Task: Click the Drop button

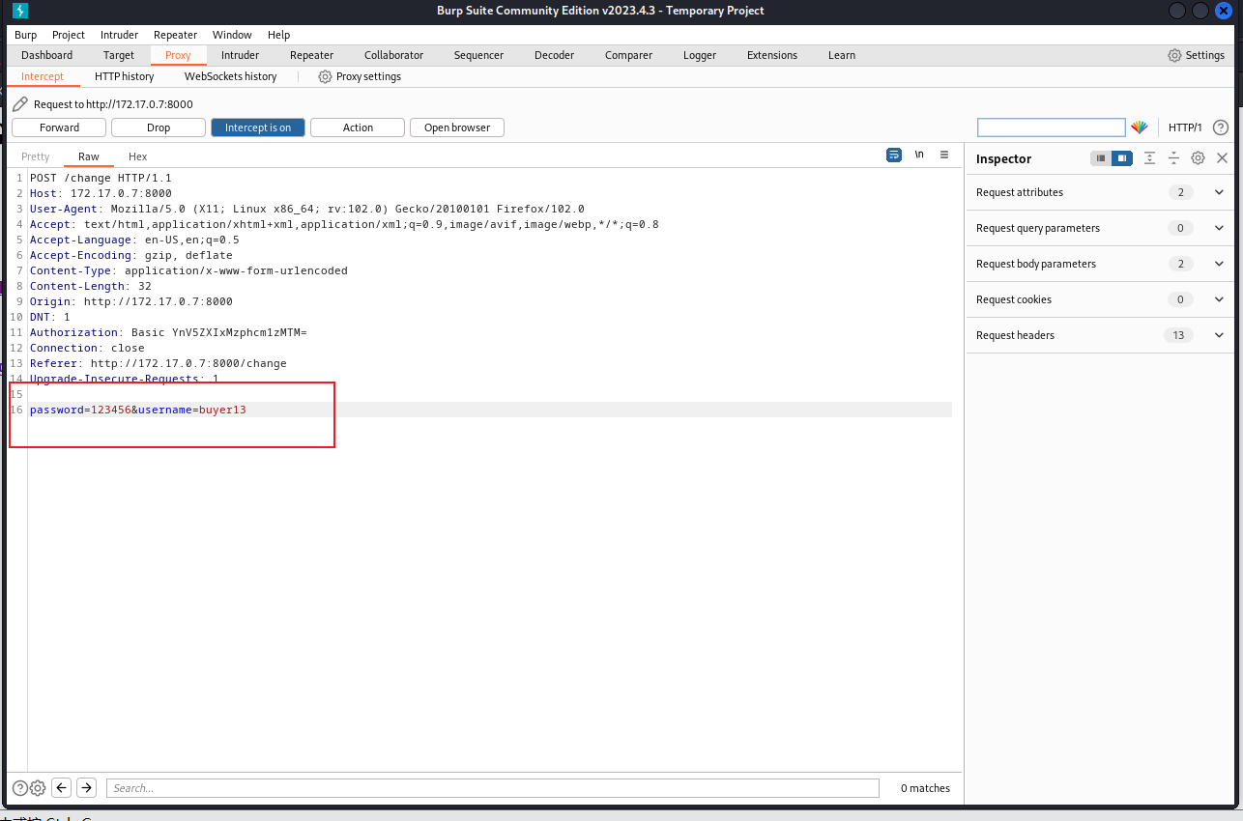Action: (x=159, y=127)
